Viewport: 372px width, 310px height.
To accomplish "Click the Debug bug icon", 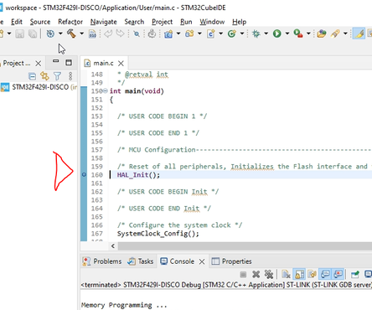I will pos(256,34).
